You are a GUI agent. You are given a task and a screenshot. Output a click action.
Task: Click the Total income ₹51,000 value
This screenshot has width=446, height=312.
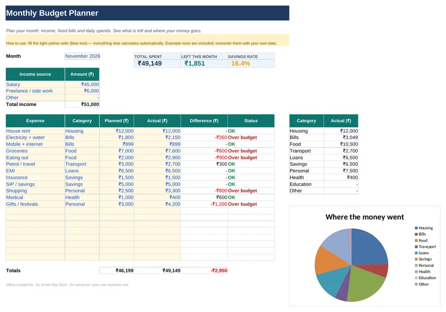pyautogui.click(x=82, y=104)
